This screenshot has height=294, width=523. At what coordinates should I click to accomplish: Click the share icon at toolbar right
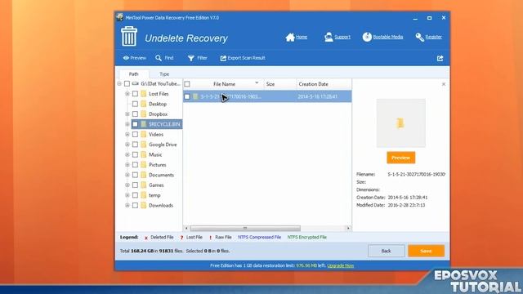[x=440, y=58]
